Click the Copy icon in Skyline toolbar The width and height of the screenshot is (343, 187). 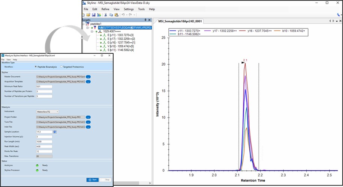point(111,15)
